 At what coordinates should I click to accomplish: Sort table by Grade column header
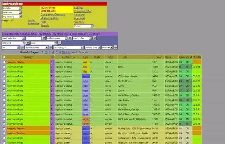coord(97,57)
